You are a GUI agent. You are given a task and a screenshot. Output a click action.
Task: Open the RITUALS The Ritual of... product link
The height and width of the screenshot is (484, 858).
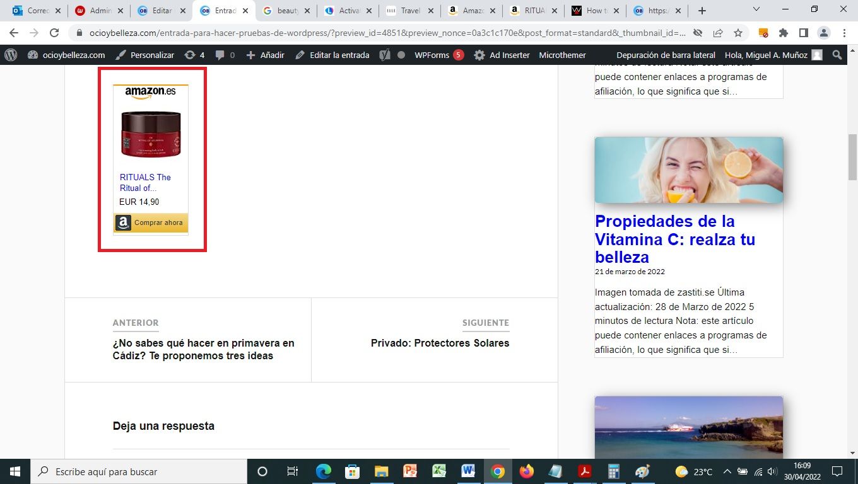pyautogui.click(x=145, y=183)
